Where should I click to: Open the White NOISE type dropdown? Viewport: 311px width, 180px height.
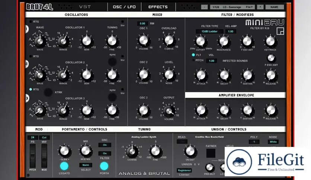pos(273,142)
